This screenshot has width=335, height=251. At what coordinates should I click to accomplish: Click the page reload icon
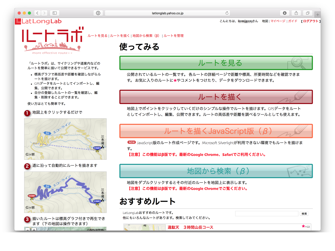click(227, 13)
